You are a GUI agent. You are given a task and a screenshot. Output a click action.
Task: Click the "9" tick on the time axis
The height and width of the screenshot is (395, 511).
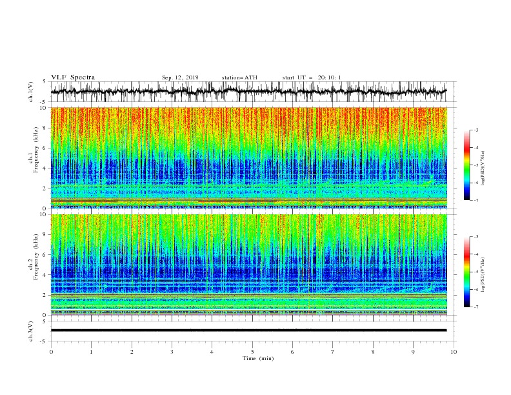coord(413,352)
